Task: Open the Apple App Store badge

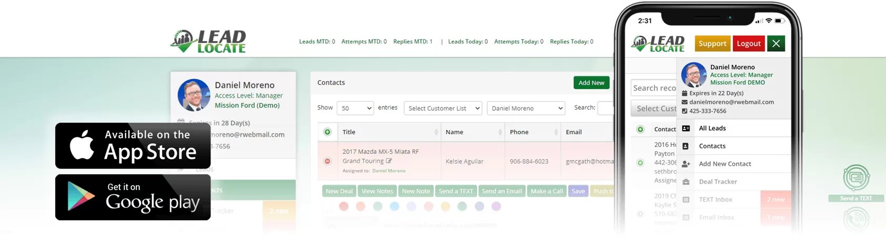Action: (x=133, y=145)
